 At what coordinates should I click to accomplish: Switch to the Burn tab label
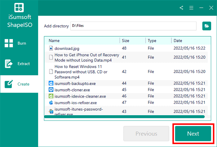pos(22,43)
